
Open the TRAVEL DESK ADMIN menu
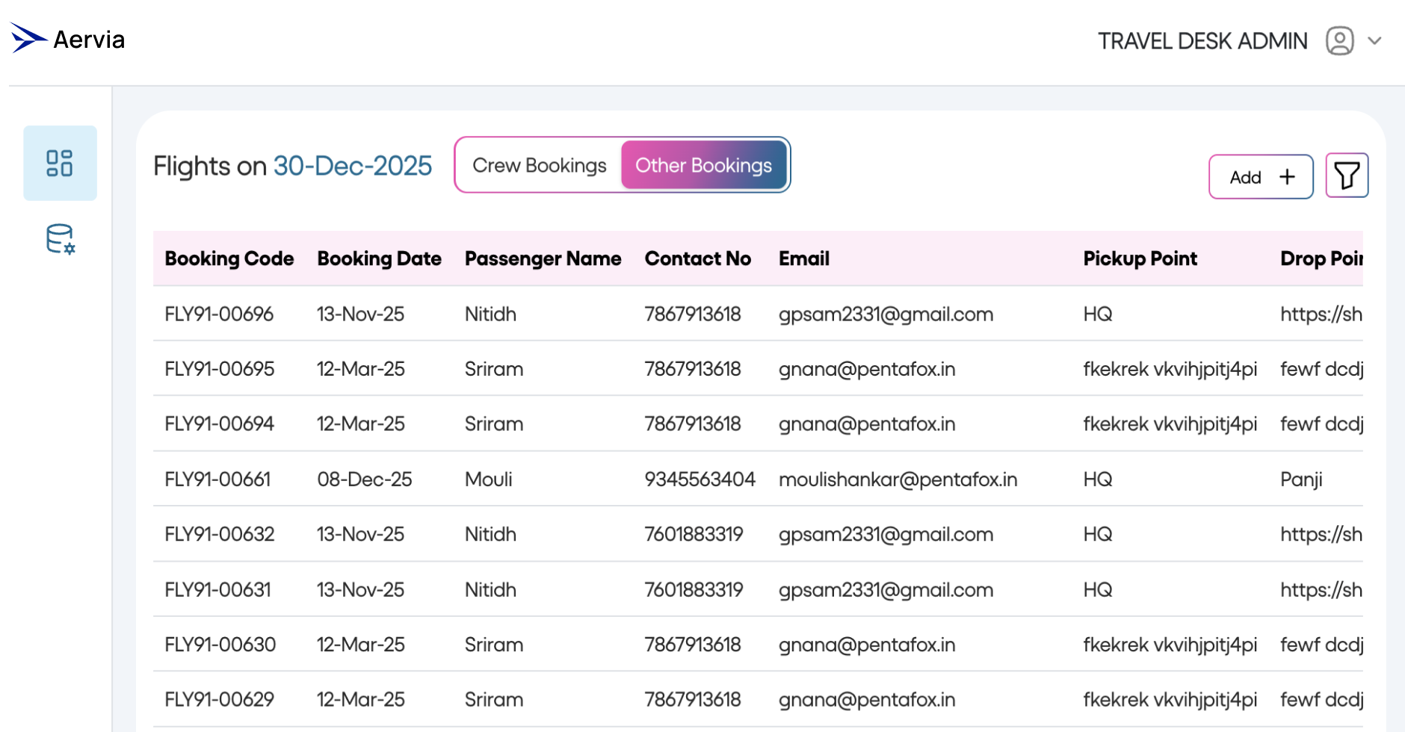[1202, 41]
